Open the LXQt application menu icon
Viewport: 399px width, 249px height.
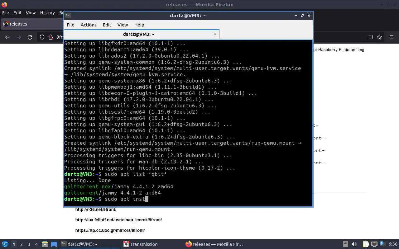point(5,244)
